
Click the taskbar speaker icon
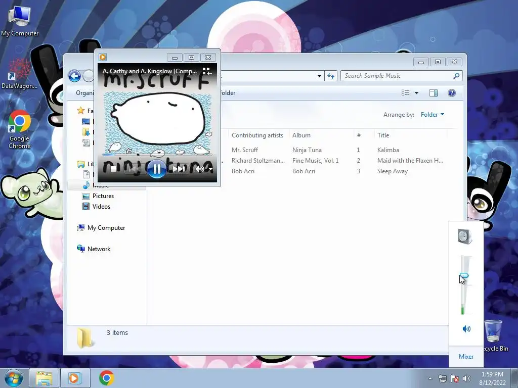point(467,378)
